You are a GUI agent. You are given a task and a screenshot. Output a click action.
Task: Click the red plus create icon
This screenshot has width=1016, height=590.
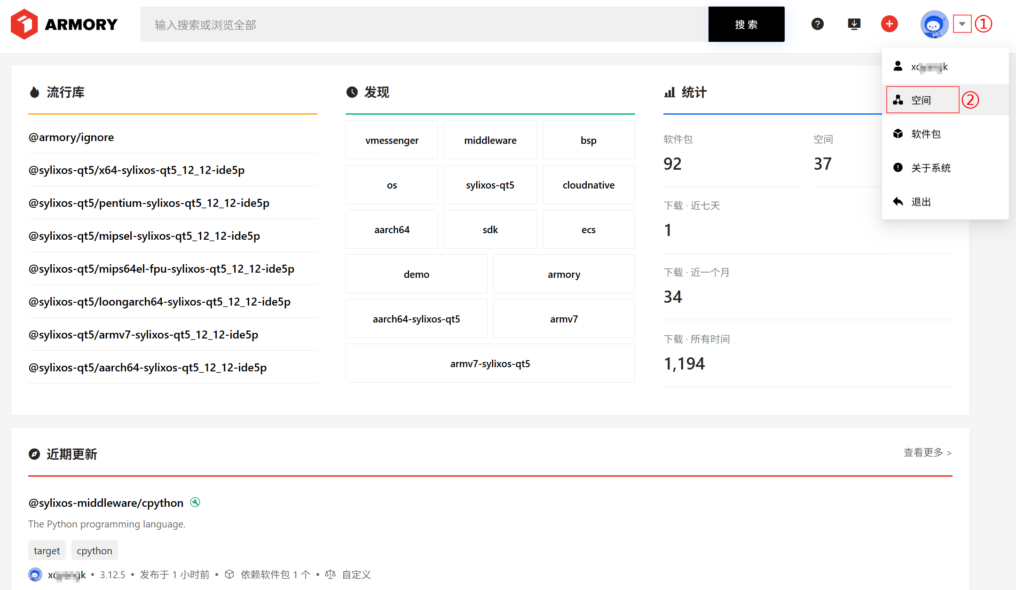tap(889, 24)
